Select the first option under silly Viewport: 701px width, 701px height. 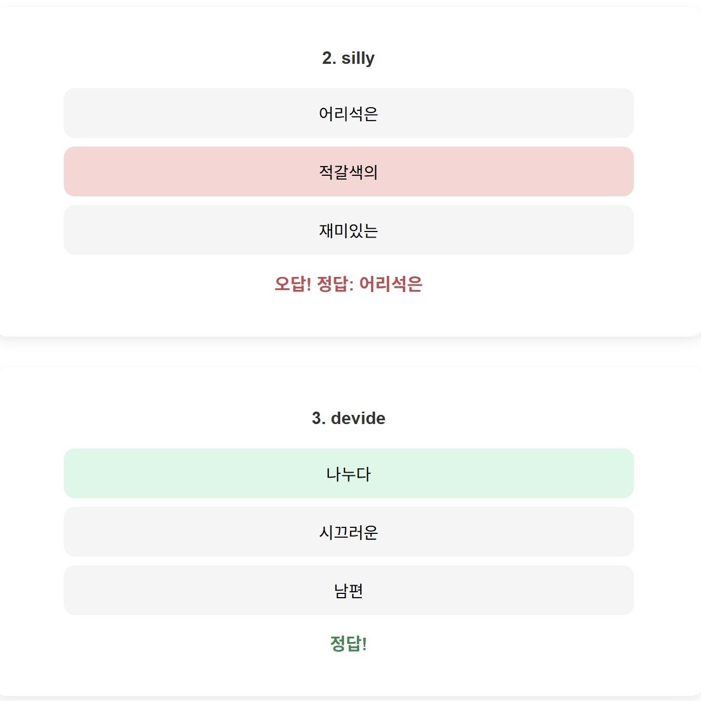pos(348,114)
